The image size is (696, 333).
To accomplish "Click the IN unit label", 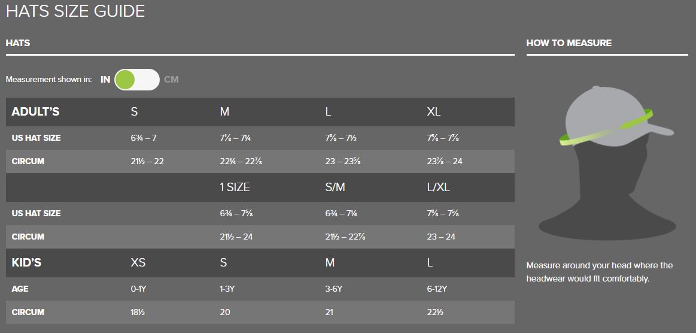I will pyautogui.click(x=105, y=80).
